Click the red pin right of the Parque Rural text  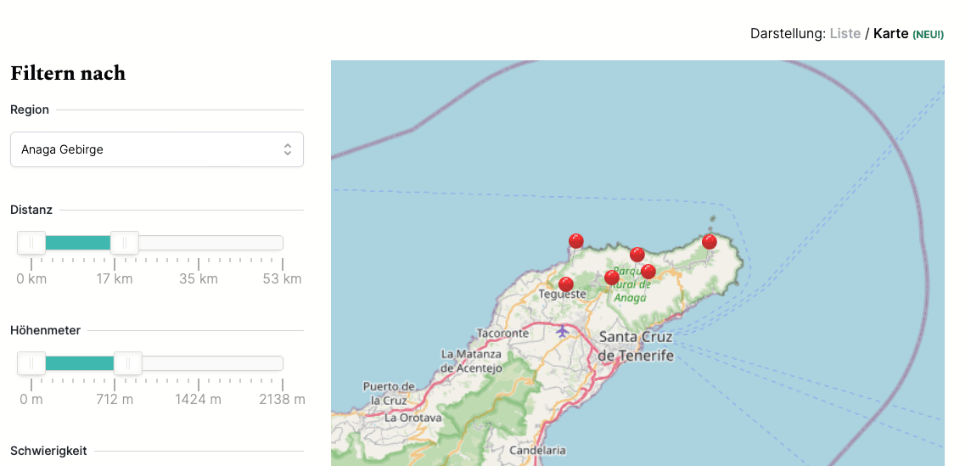648,272
